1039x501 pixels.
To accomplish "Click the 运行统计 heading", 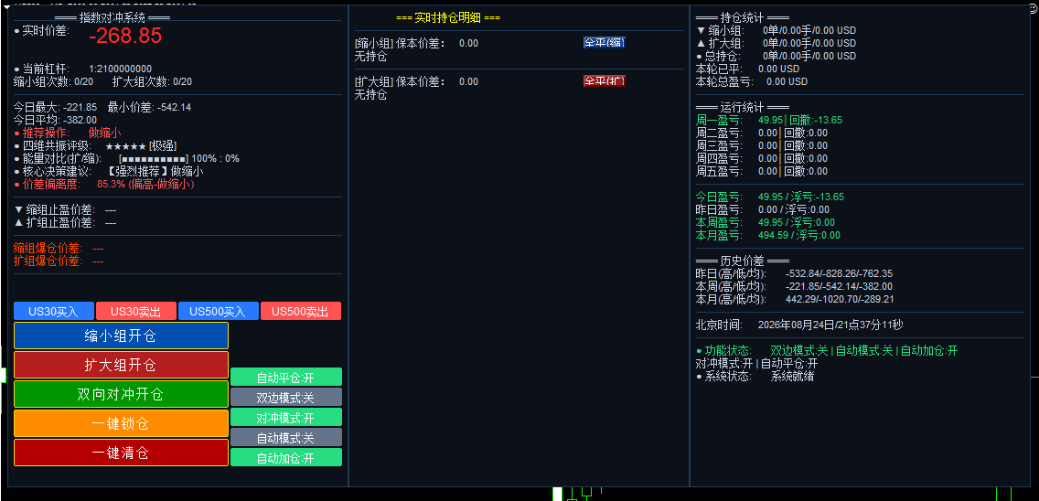I will 742,107.
